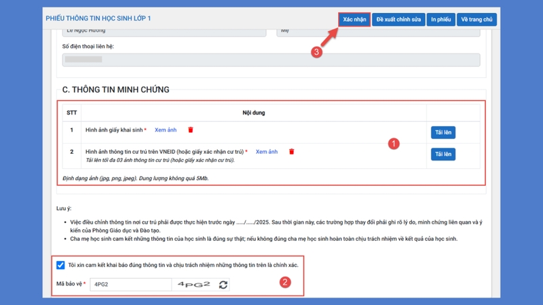The width and height of the screenshot is (543, 305).
Task: Click the Nội dung column header
Action: pos(253,113)
